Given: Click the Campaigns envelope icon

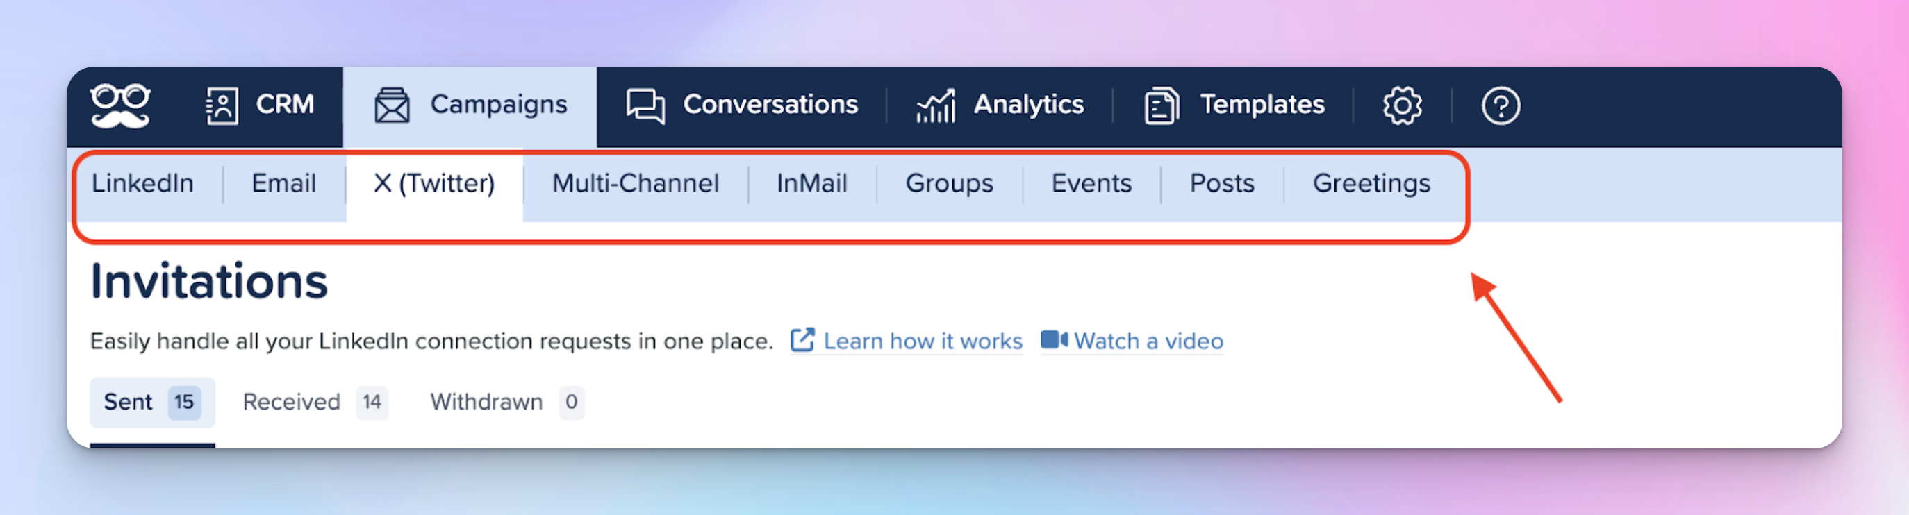Looking at the screenshot, I should pyautogui.click(x=391, y=105).
